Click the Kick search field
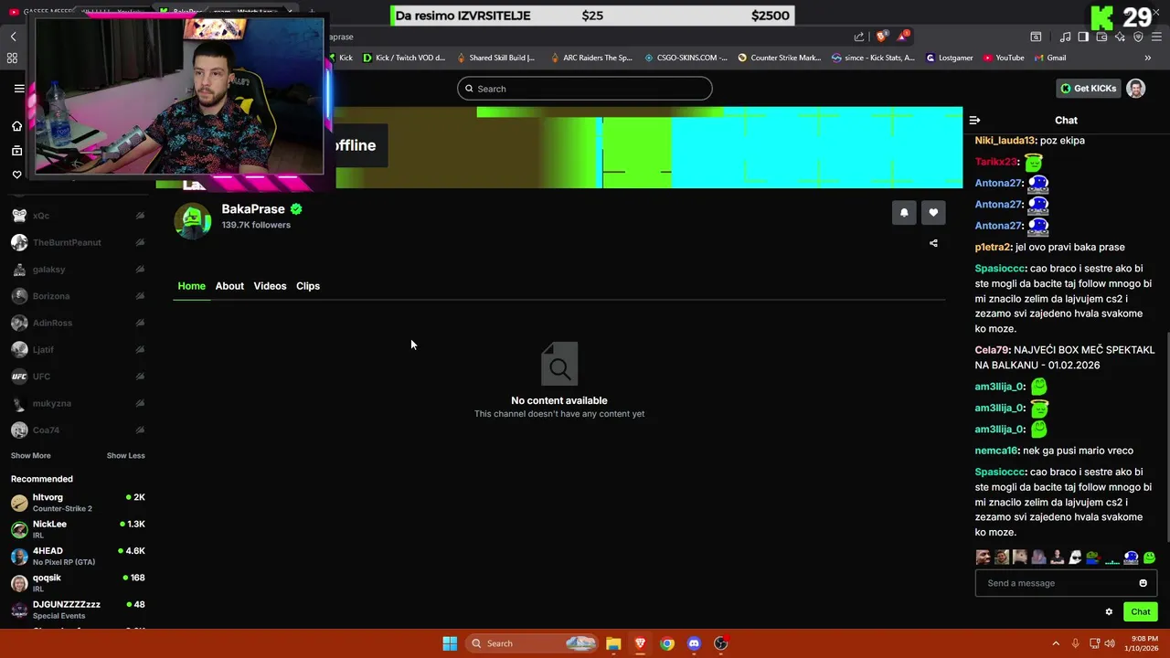This screenshot has height=658, width=1170. coord(585,89)
